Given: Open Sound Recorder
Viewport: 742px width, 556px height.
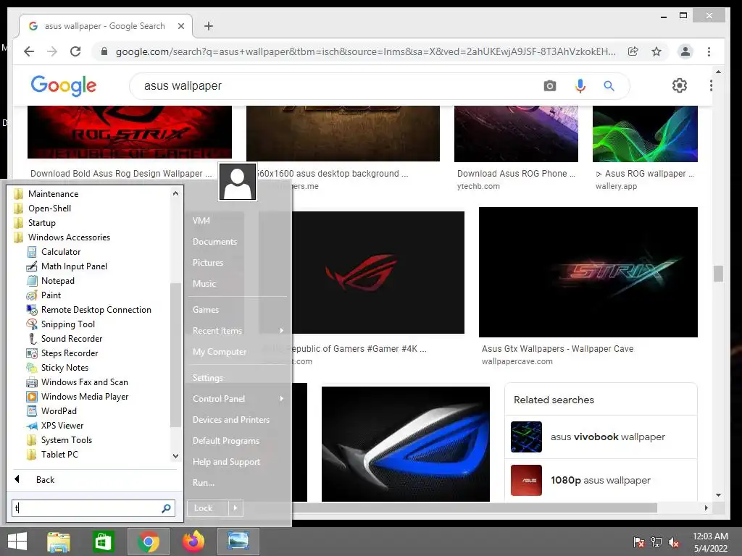Looking at the screenshot, I should 72,339.
